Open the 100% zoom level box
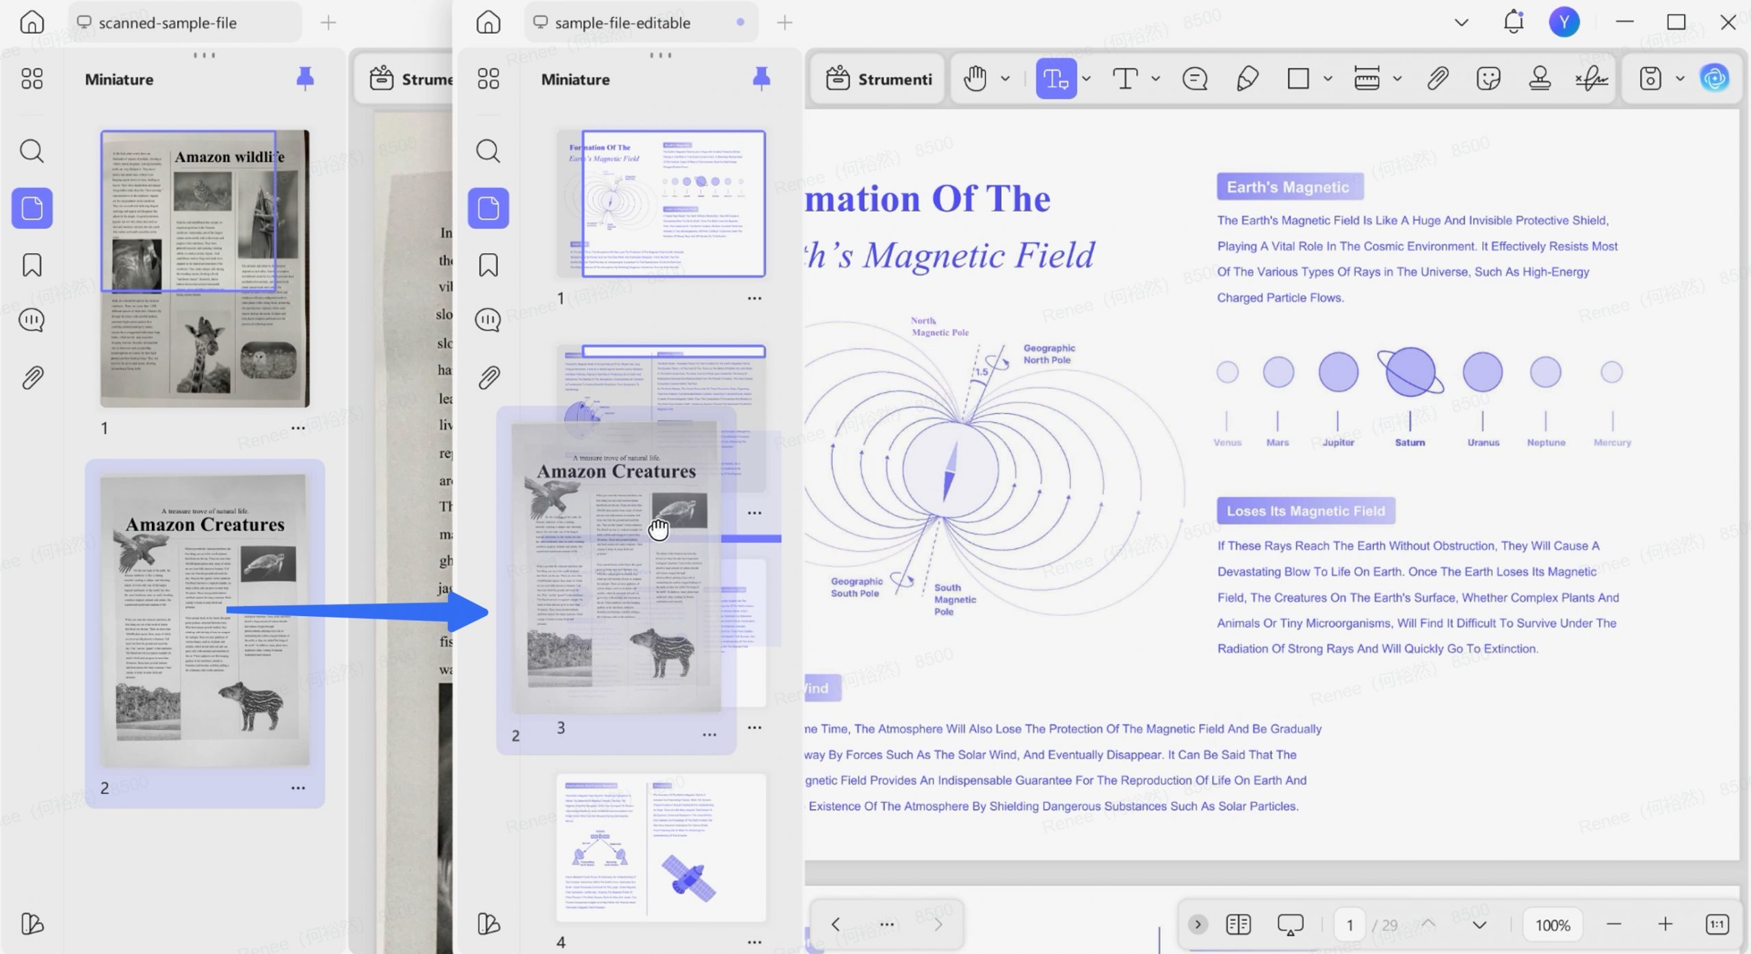This screenshot has height=954, width=1751. (x=1553, y=925)
